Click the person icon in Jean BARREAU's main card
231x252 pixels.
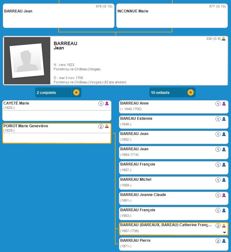(x=224, y=39)
